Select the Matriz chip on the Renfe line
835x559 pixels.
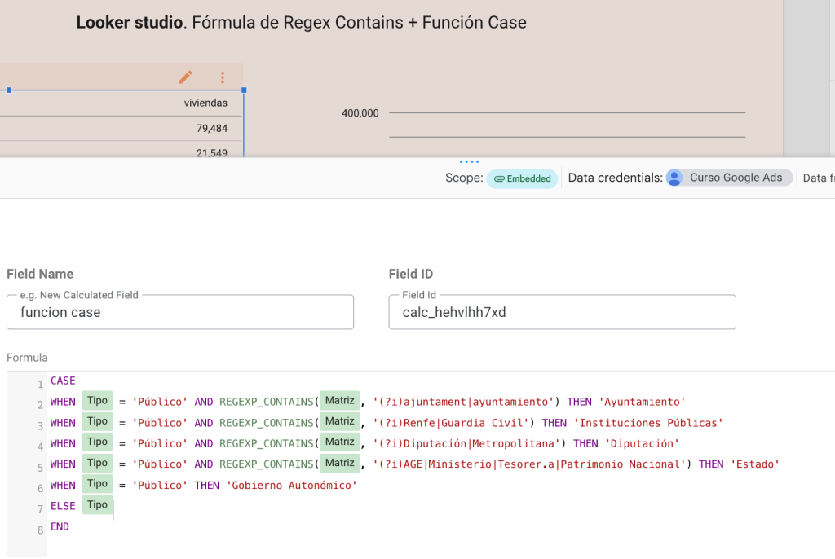(x=340, y=421)
